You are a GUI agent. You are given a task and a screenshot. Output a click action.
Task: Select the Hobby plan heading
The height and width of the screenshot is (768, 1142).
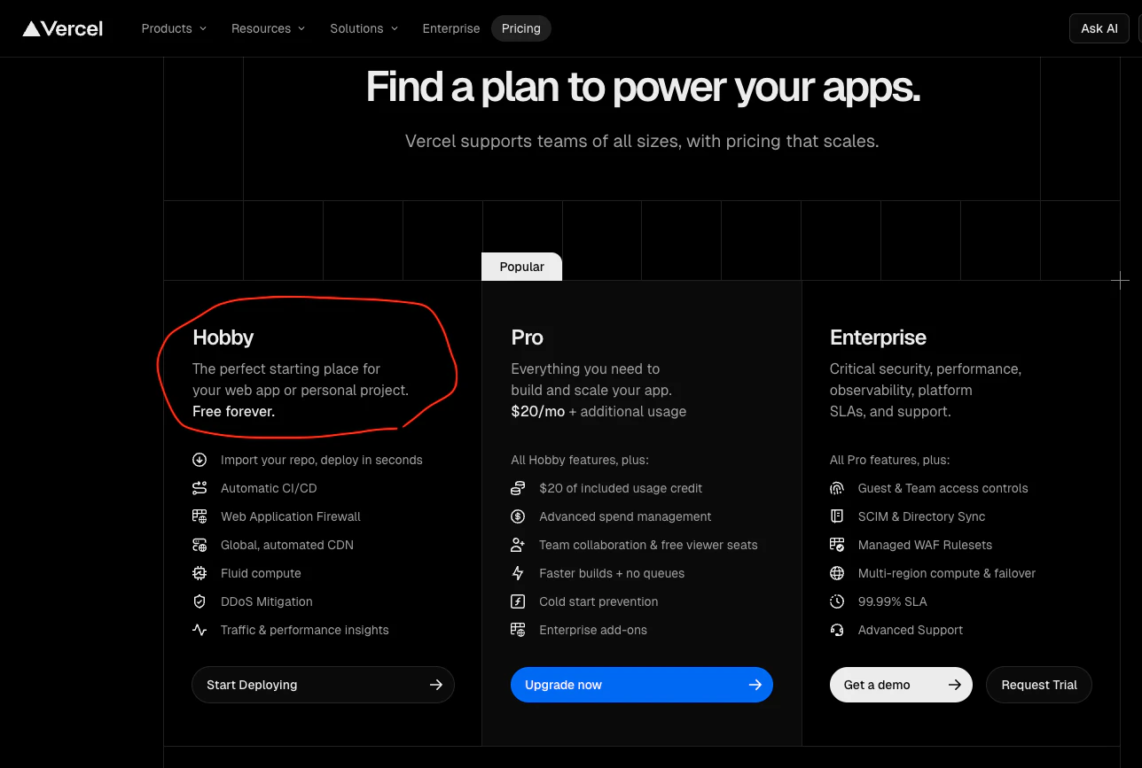223,337
